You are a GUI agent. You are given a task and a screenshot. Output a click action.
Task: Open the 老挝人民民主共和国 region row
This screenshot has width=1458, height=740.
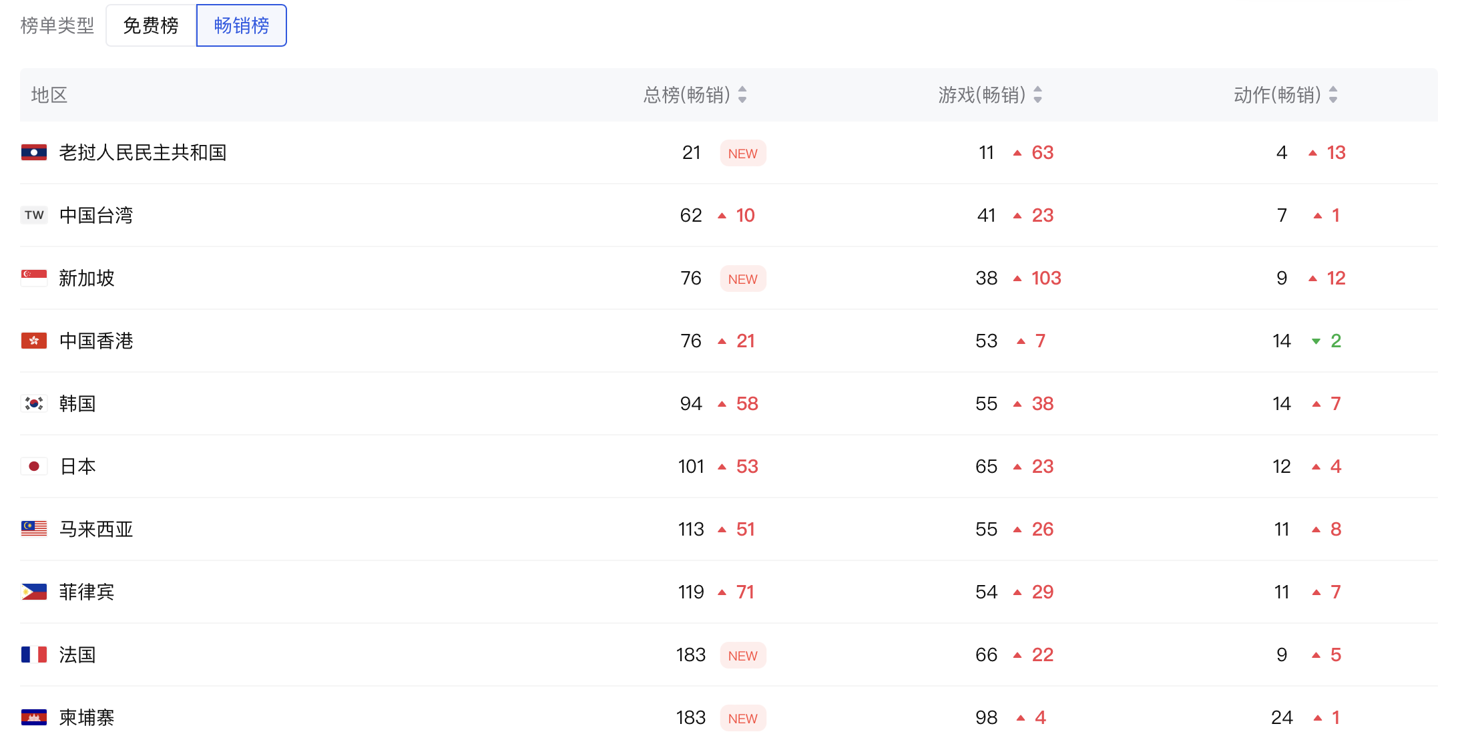[x=143, y=152]
